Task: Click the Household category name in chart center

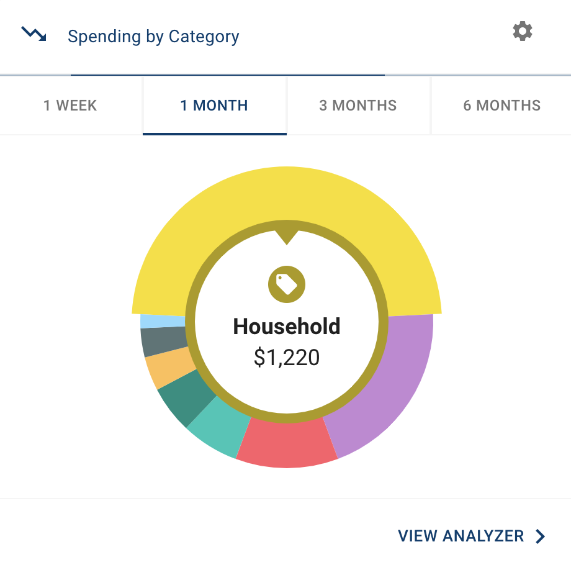Action: point(287,327)
